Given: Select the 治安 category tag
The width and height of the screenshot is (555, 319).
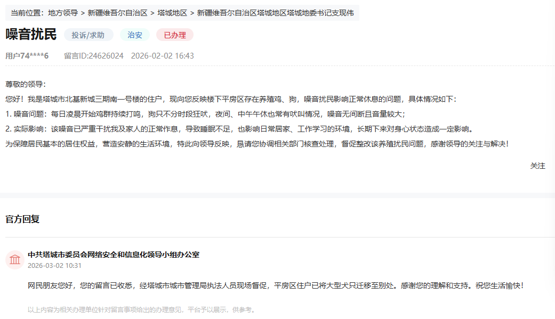Looking at the screenshot, I should click(x=135, y=35).
